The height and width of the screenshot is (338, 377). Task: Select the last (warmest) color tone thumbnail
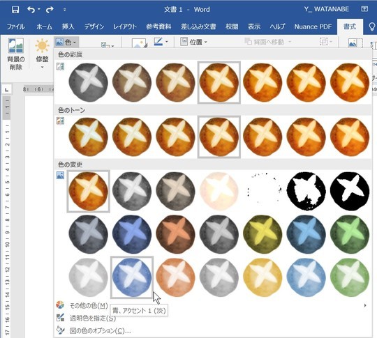[350, 137]
